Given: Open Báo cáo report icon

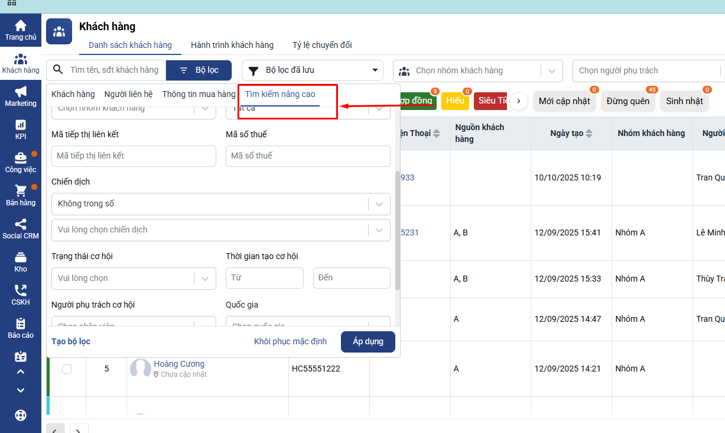Looking at the screenshot, I should [x=21, y=324].
